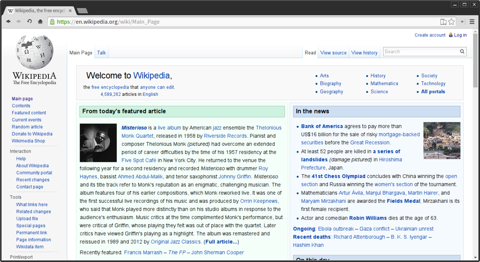Open the browser hamburger menu
This screenshot has width=480, height=262.
coord(472,22)
